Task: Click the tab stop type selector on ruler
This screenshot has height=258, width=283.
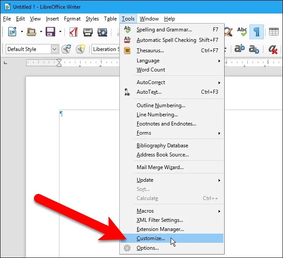Action: (5, 63)
